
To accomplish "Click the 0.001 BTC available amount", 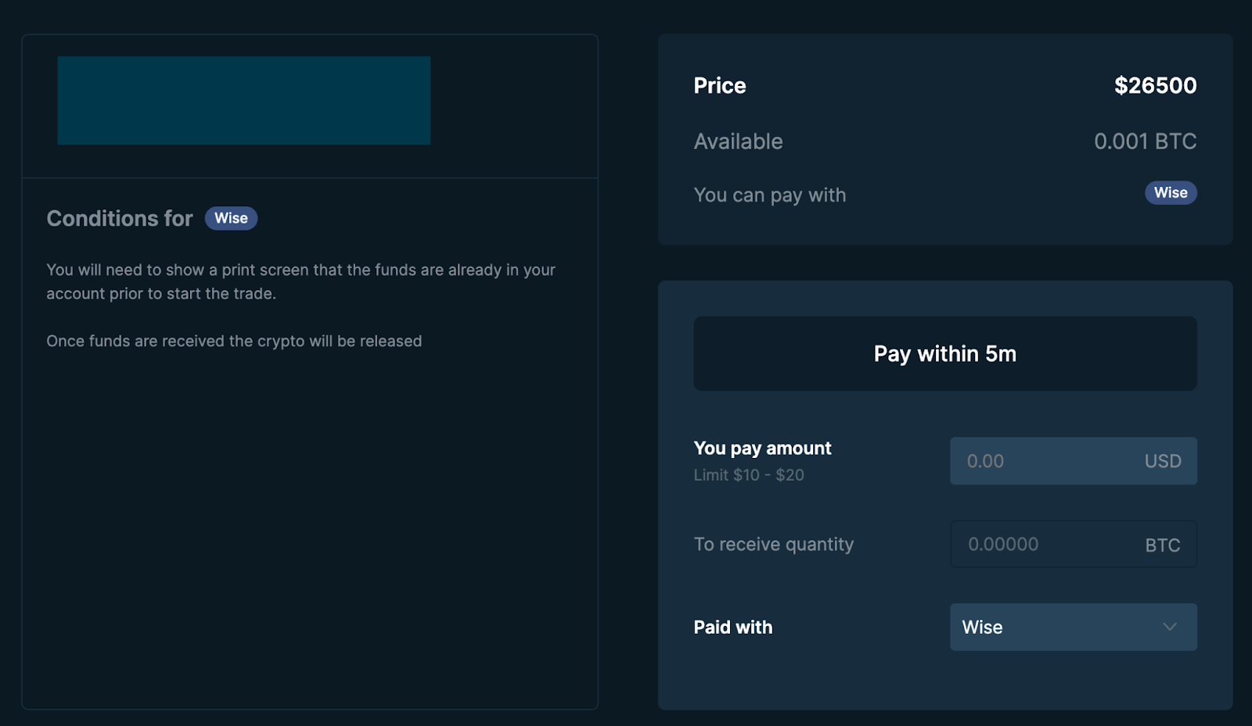I will click(1145, 141).
